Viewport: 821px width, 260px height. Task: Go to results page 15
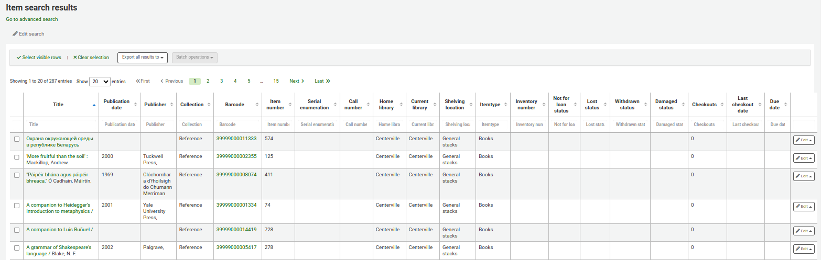click(276, 81)
